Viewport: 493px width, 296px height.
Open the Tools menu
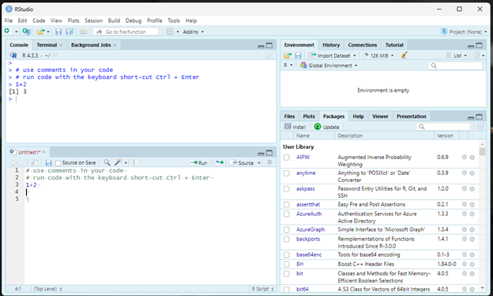174,21
